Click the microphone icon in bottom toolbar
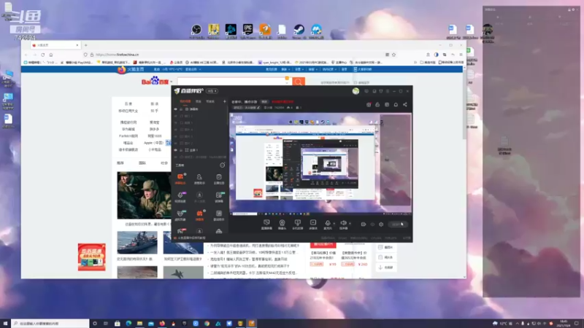The width and height of the screenshot is (584, 328). pos(327,224)
